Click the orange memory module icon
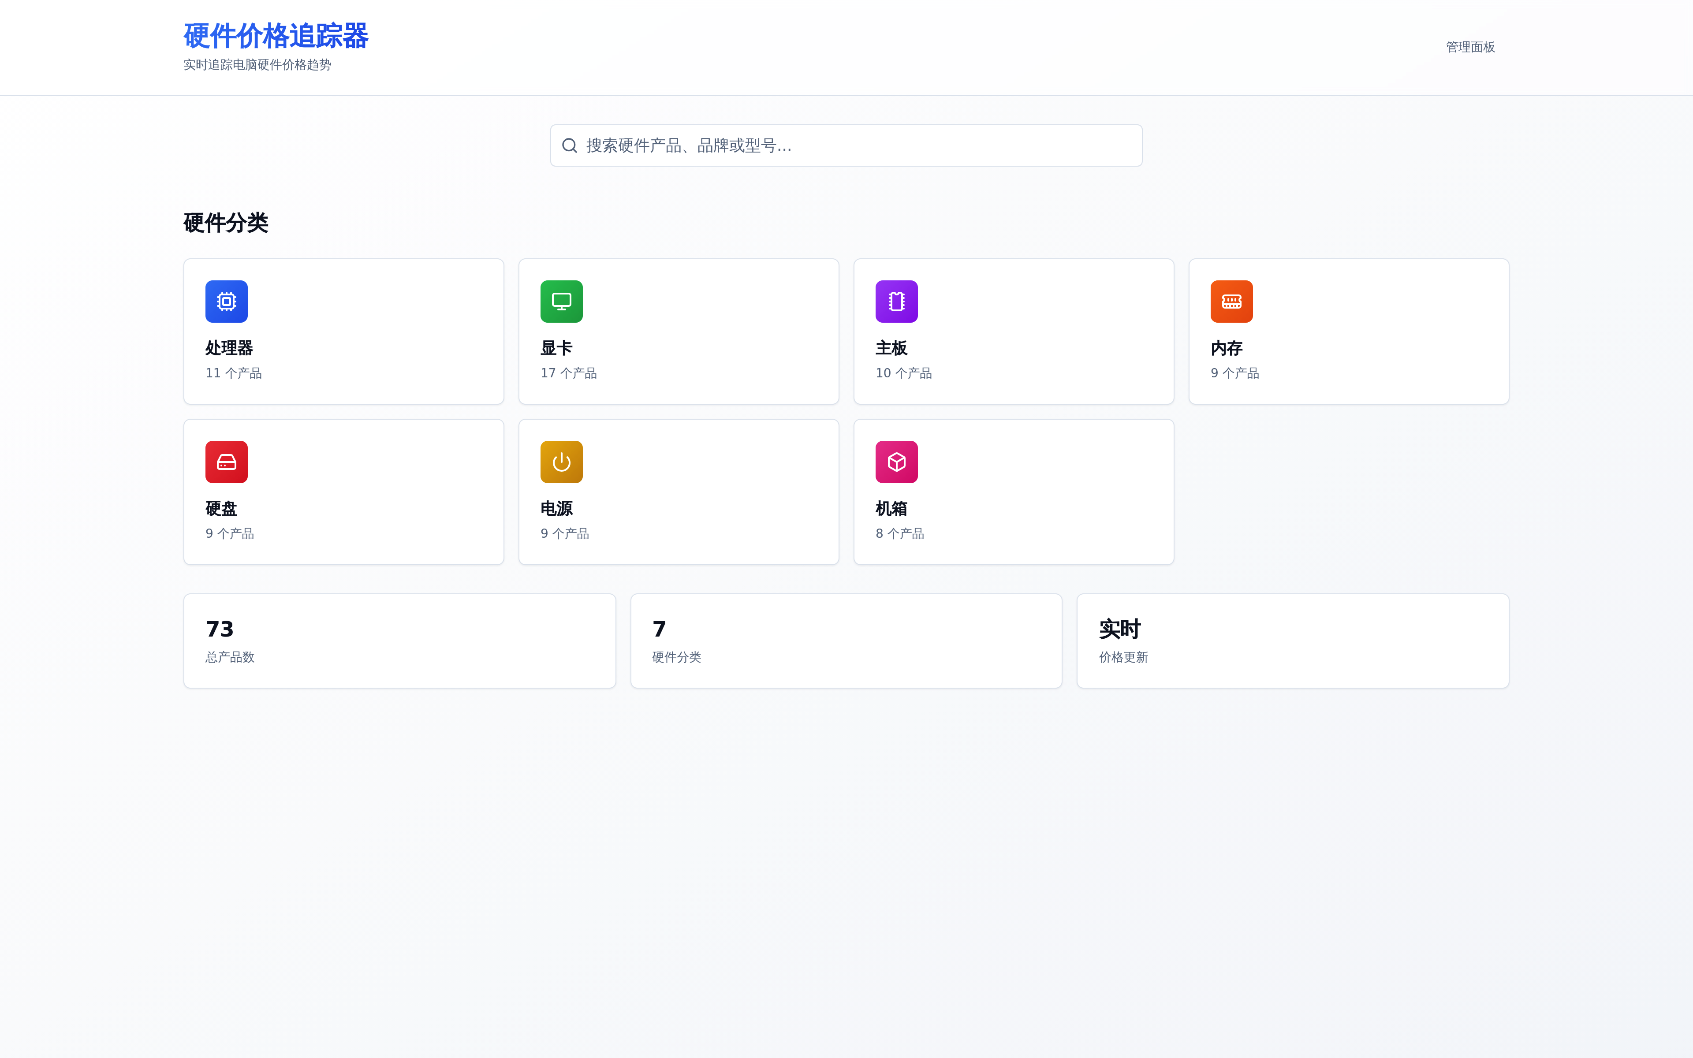This screenshot has height=1058, width=1693. (1231, 302)
